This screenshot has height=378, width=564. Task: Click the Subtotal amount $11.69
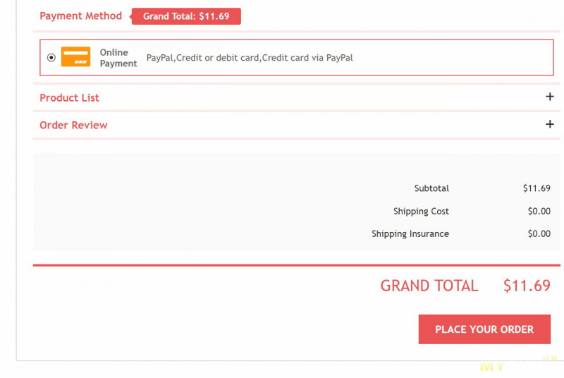click(x=537, y=188)
